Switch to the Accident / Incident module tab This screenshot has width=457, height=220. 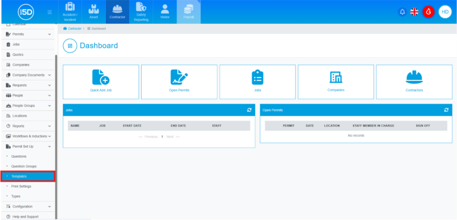[70, 12]
